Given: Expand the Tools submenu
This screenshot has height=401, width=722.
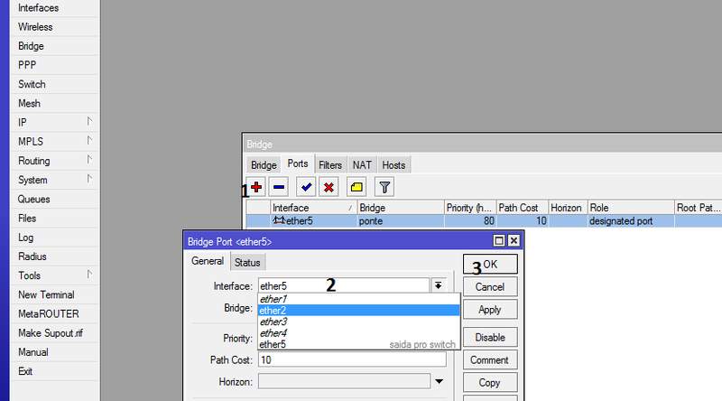Looking at the screenshot, I should point(89,275).
